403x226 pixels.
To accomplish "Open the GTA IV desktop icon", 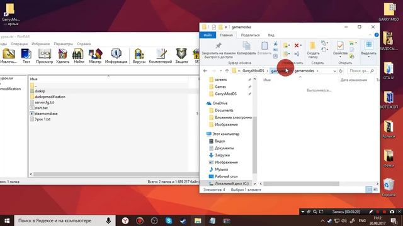I will (x=389, y=70).
